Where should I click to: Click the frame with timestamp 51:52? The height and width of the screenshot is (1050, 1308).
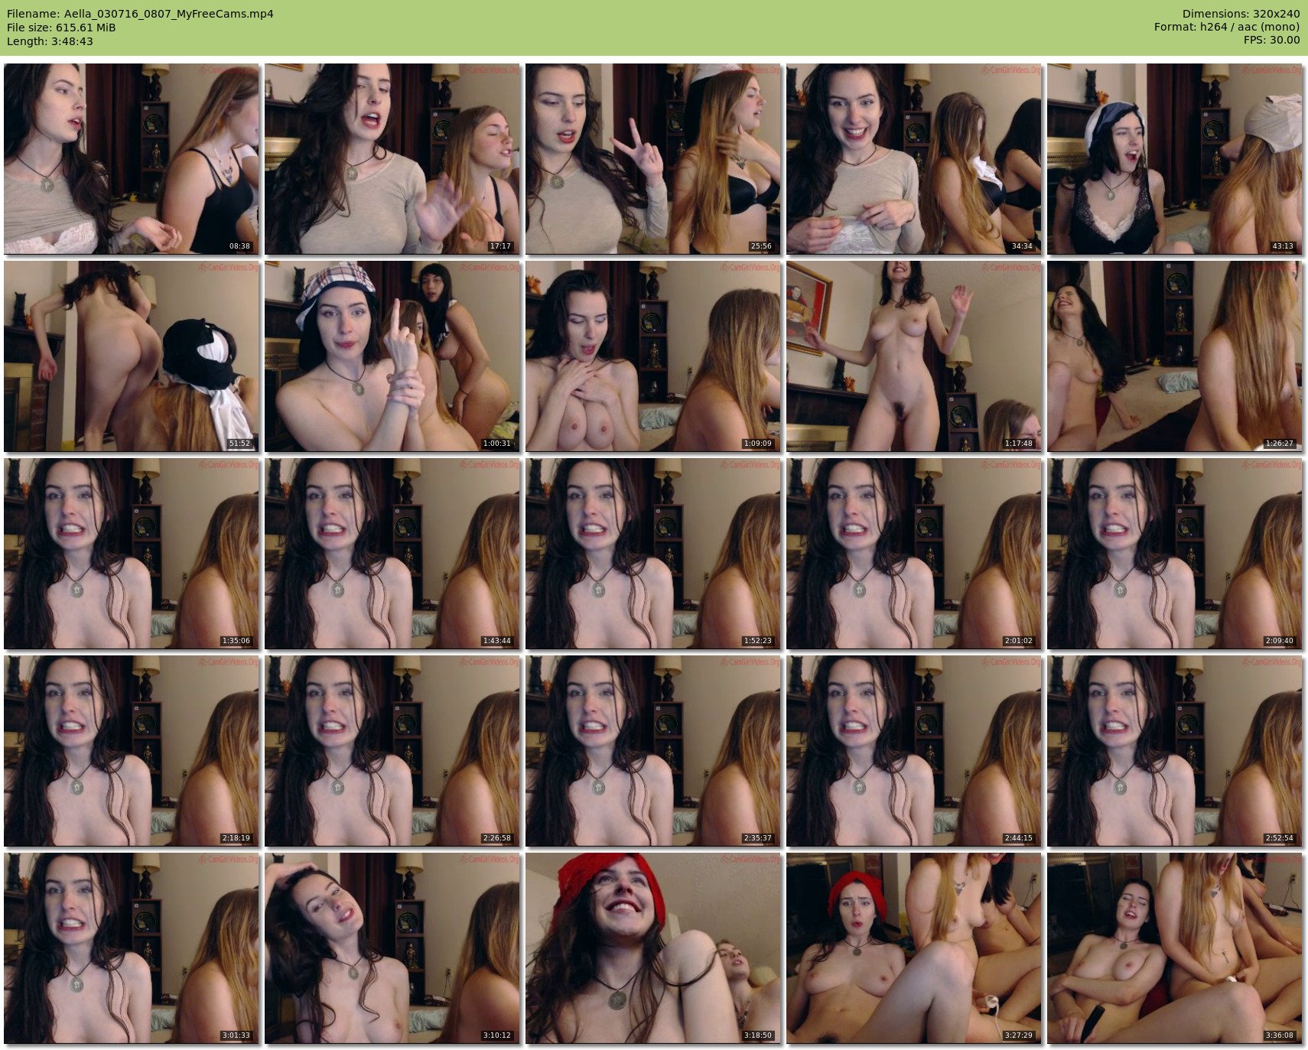click(132, 356)
